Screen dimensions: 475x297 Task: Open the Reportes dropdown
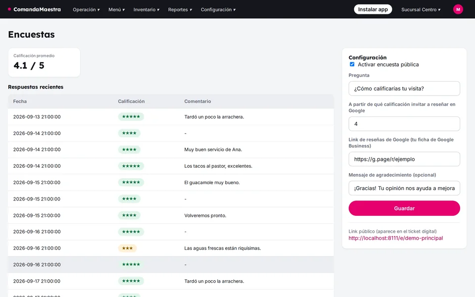tap(180, 9)
